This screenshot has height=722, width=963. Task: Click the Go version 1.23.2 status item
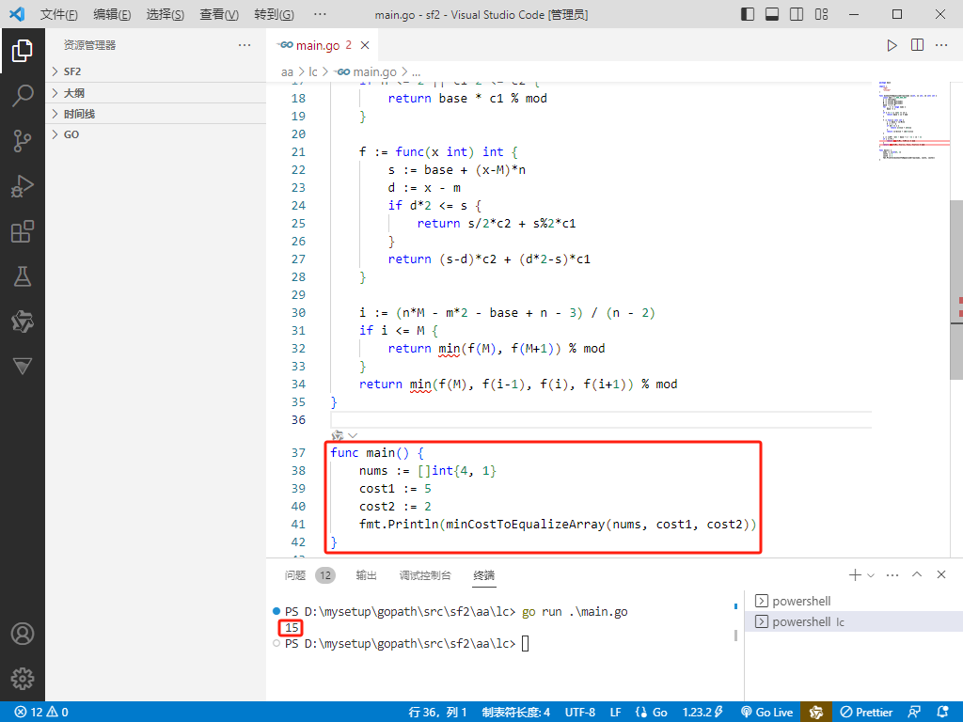click(x=703, y=712)
